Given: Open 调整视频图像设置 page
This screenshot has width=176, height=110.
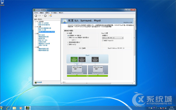Looking at the screenshot, I should click(x=43, y=50).
